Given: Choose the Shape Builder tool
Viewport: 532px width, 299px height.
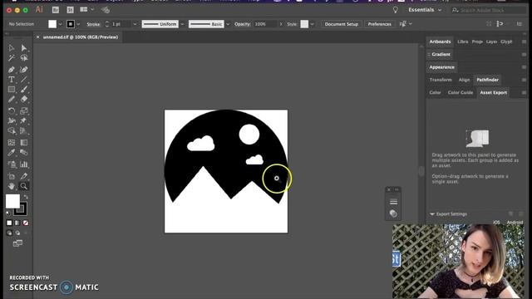Looking at the screenshot, I should (11, 130).
